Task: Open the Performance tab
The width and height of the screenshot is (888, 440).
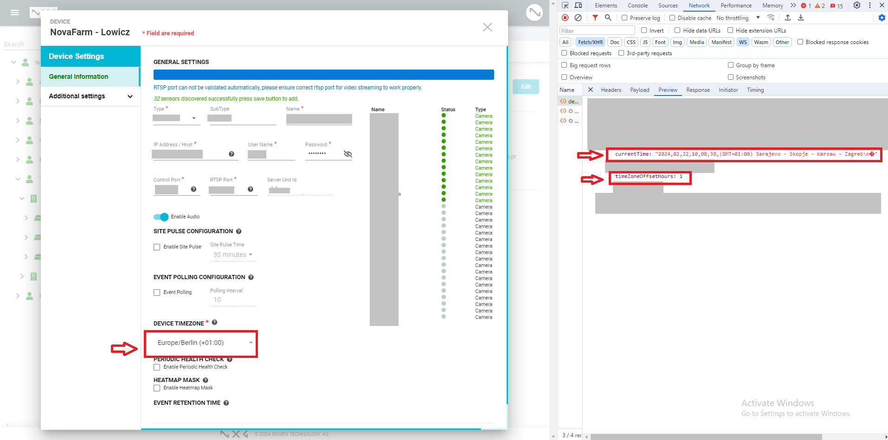Action: click(736, 6)
